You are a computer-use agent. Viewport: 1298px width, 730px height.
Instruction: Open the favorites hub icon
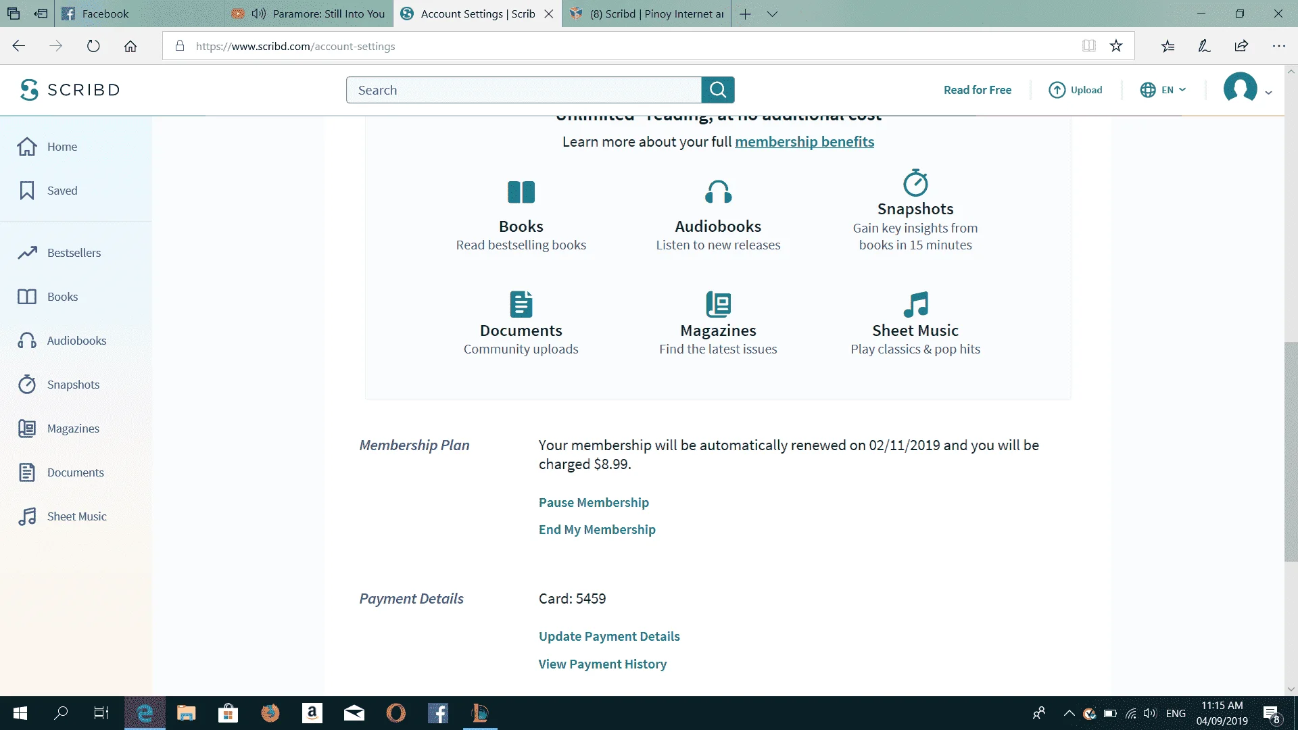pos(1168,46)
